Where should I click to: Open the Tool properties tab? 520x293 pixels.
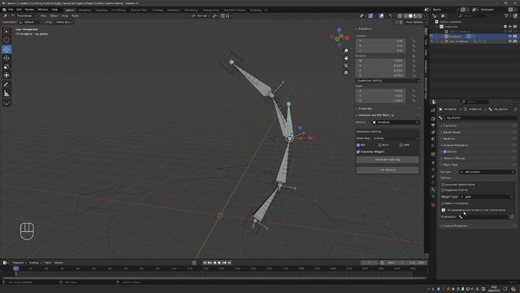coord(433,111)
